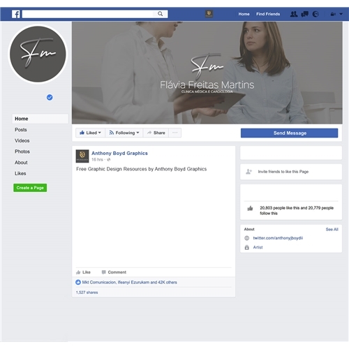Click the profile avatar in top bar

(x=209, y=14)
